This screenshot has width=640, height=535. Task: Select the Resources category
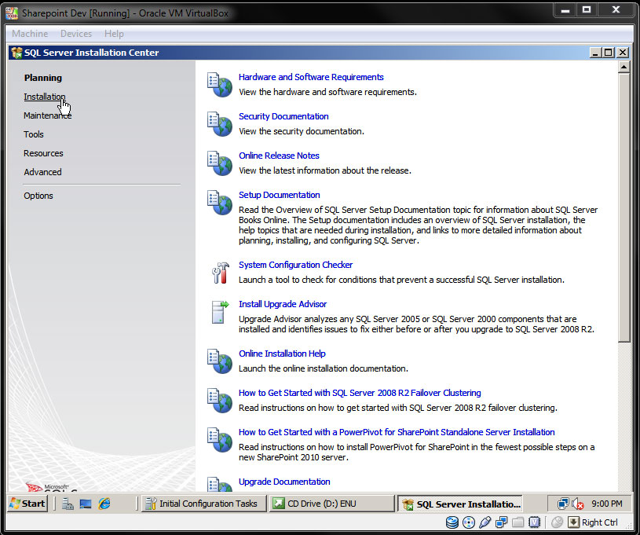tap(43, 153)
